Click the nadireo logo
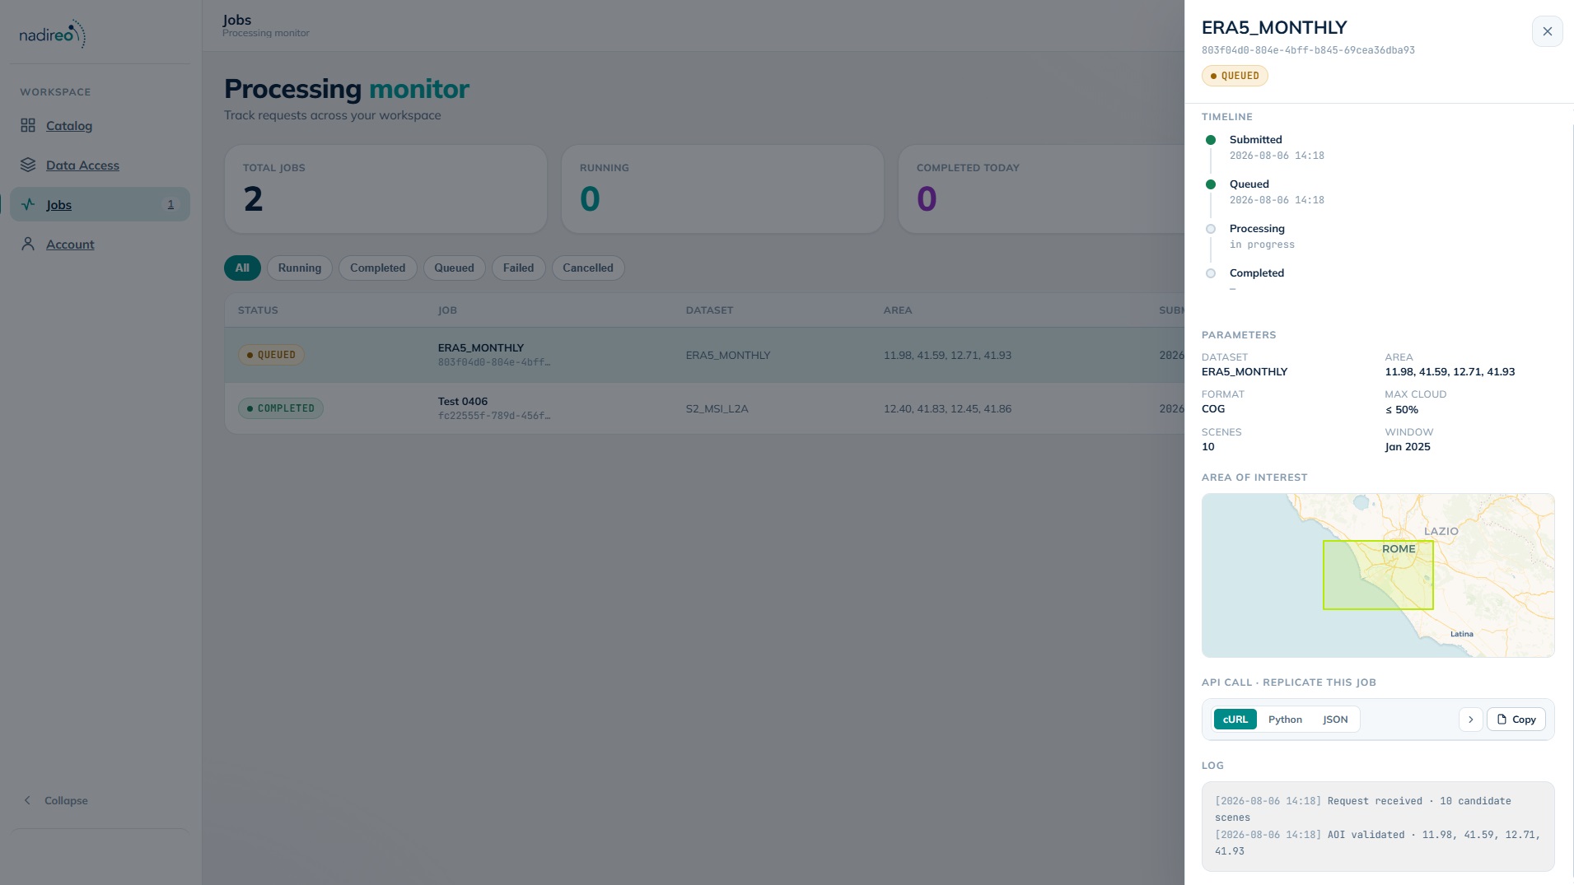Screen dimensions: 1574x885 point(53,34)
